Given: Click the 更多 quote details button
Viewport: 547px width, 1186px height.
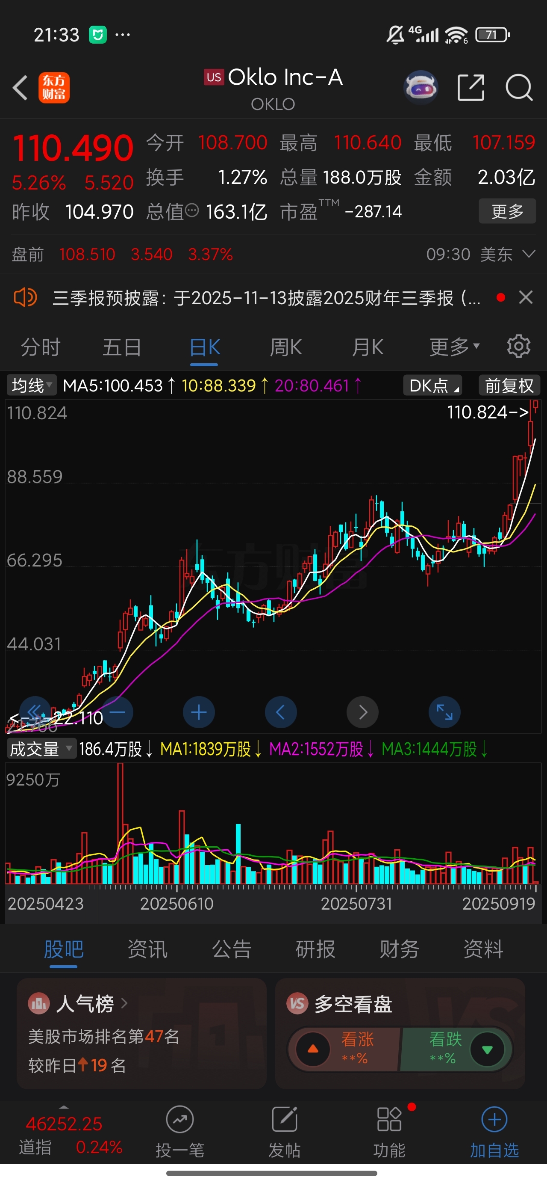Looking at the screenshot, I should click(507, 211).
